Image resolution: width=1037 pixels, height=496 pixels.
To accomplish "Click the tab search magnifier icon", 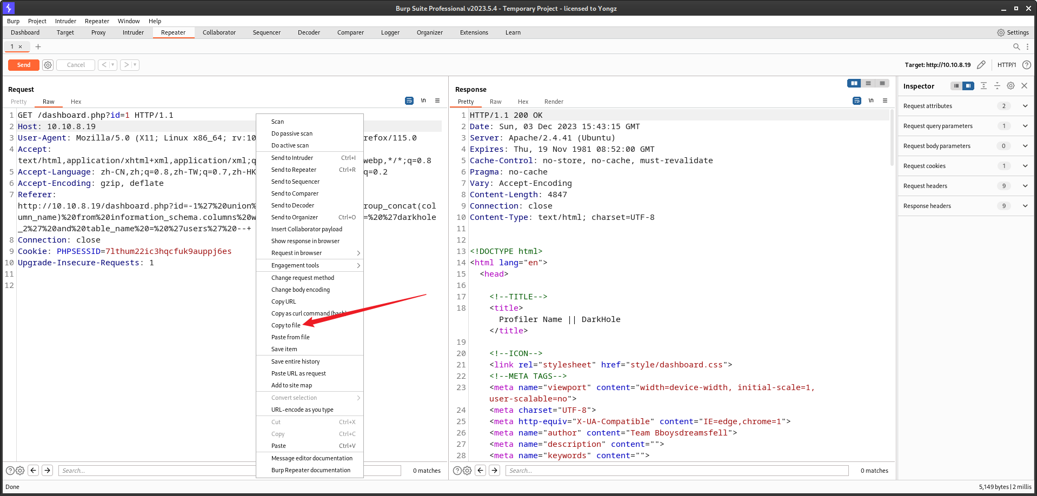I will coord(1016,46).
